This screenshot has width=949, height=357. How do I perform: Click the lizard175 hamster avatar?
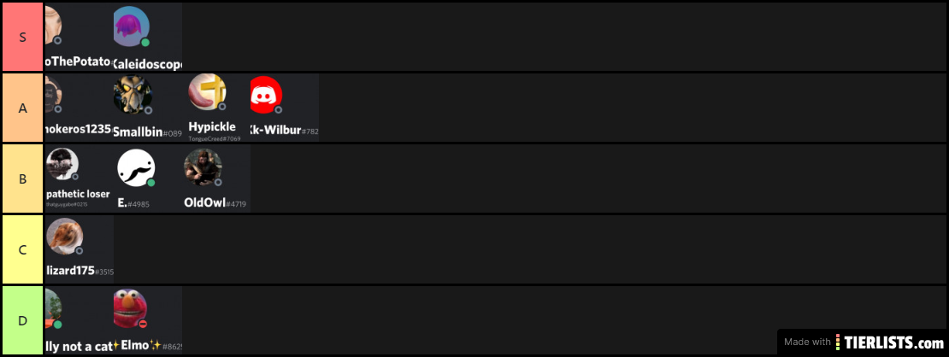pyautogui.click(x=64, y=236)
